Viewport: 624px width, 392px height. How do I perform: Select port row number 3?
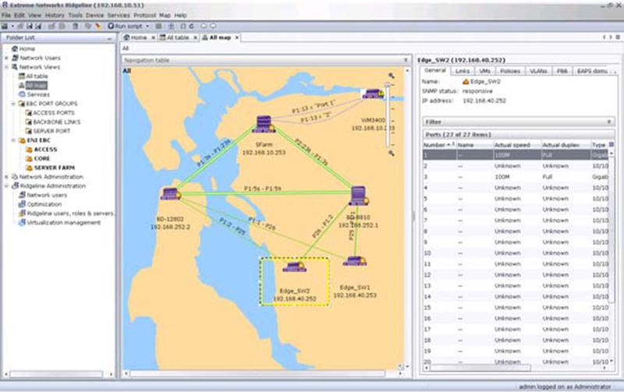[516, 177]
